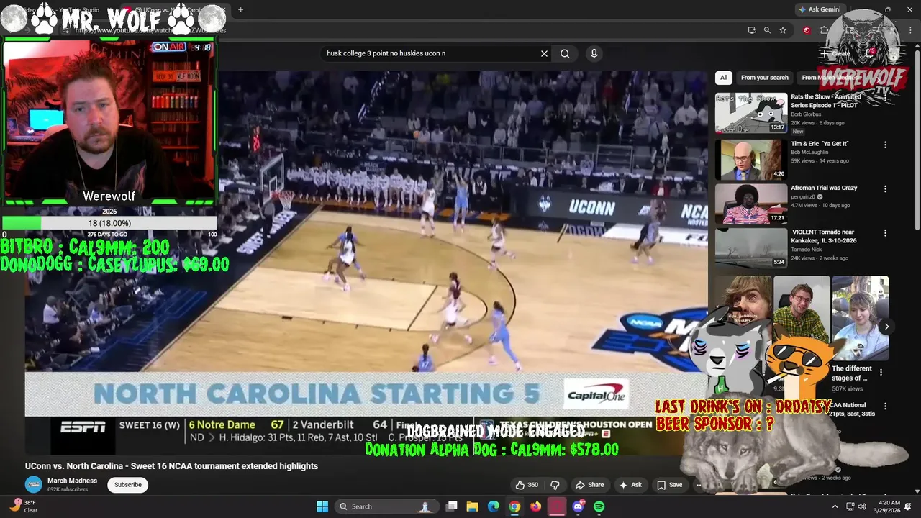Select the All filter chip
This screenshot has width=921, height=518.
[724, 78]
